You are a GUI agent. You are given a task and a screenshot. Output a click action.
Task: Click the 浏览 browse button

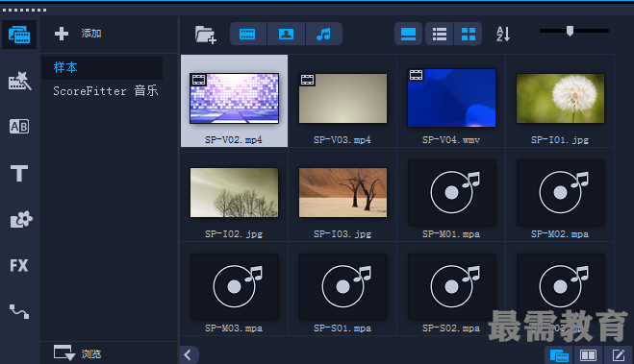91,353
